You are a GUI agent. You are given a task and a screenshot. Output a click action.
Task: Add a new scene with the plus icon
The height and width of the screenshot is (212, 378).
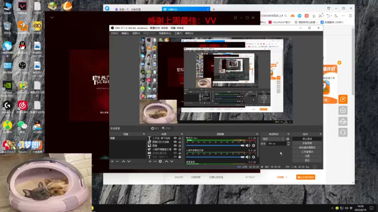click(x=112, y=162)
